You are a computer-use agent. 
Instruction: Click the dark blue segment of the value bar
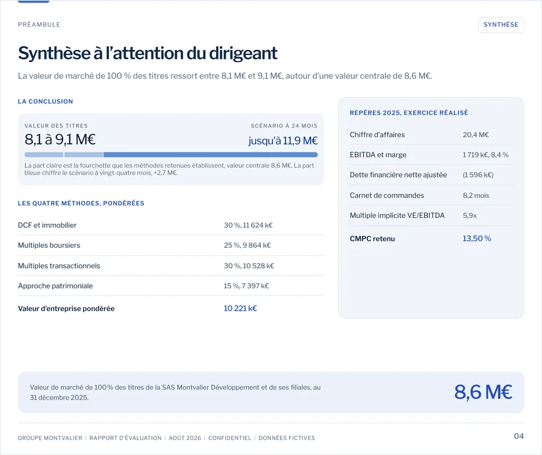click(x=210, y=155)
